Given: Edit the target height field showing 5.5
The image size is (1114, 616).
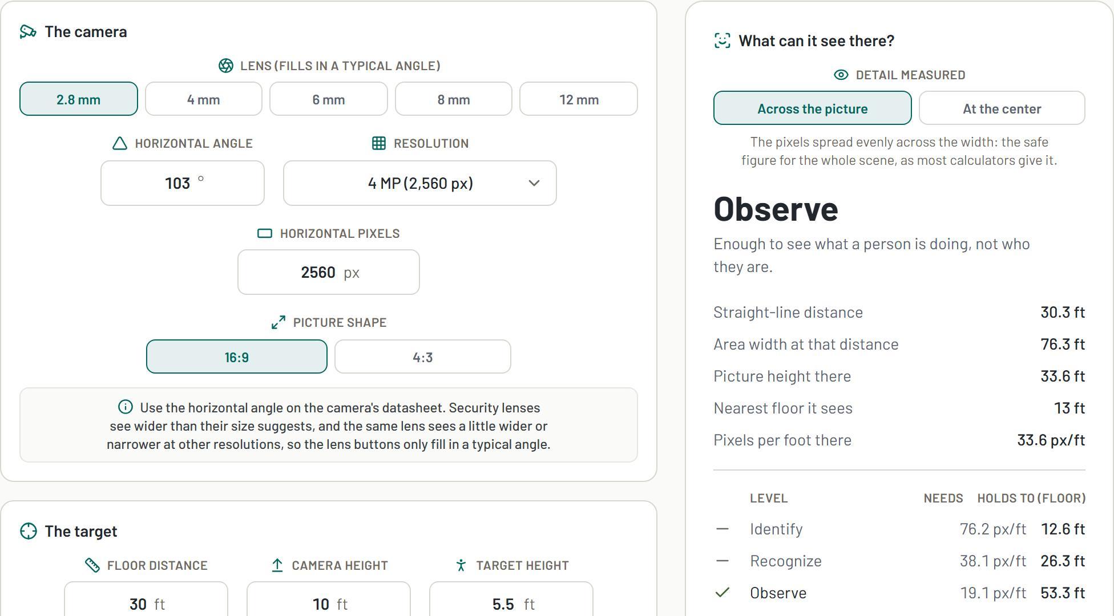Looking at the screenshot, I should tap(511, 599).
